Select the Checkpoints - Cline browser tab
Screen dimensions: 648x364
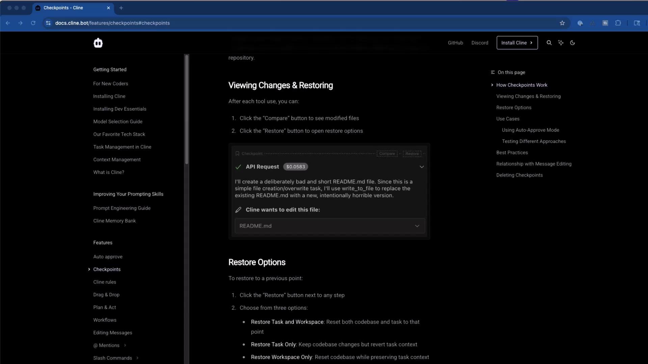pyautogui.click(x=73, y=8)
